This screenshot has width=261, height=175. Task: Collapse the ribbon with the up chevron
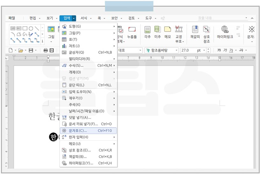tap(252, 18)
